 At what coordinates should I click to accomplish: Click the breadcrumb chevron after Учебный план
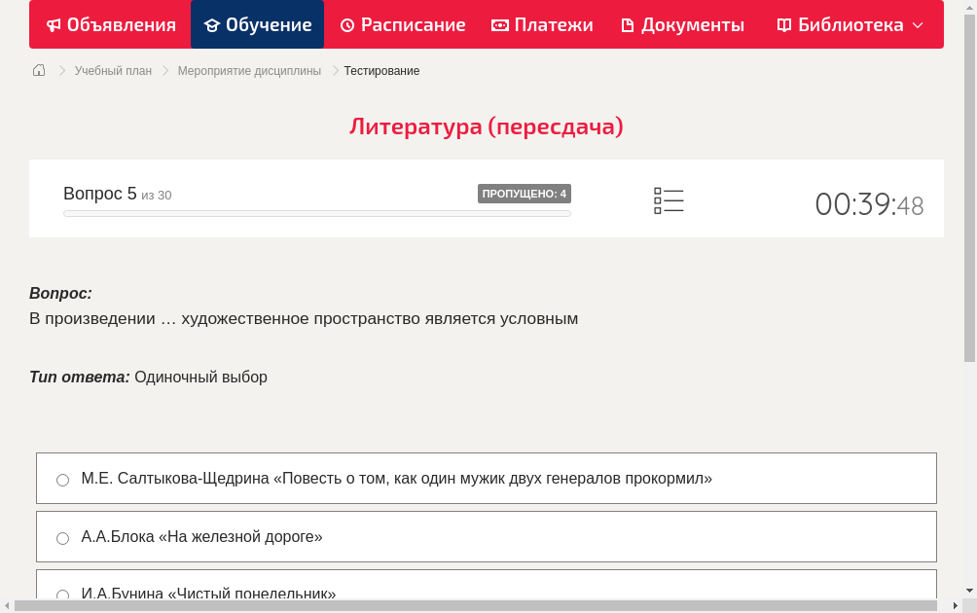coord(164,70)
